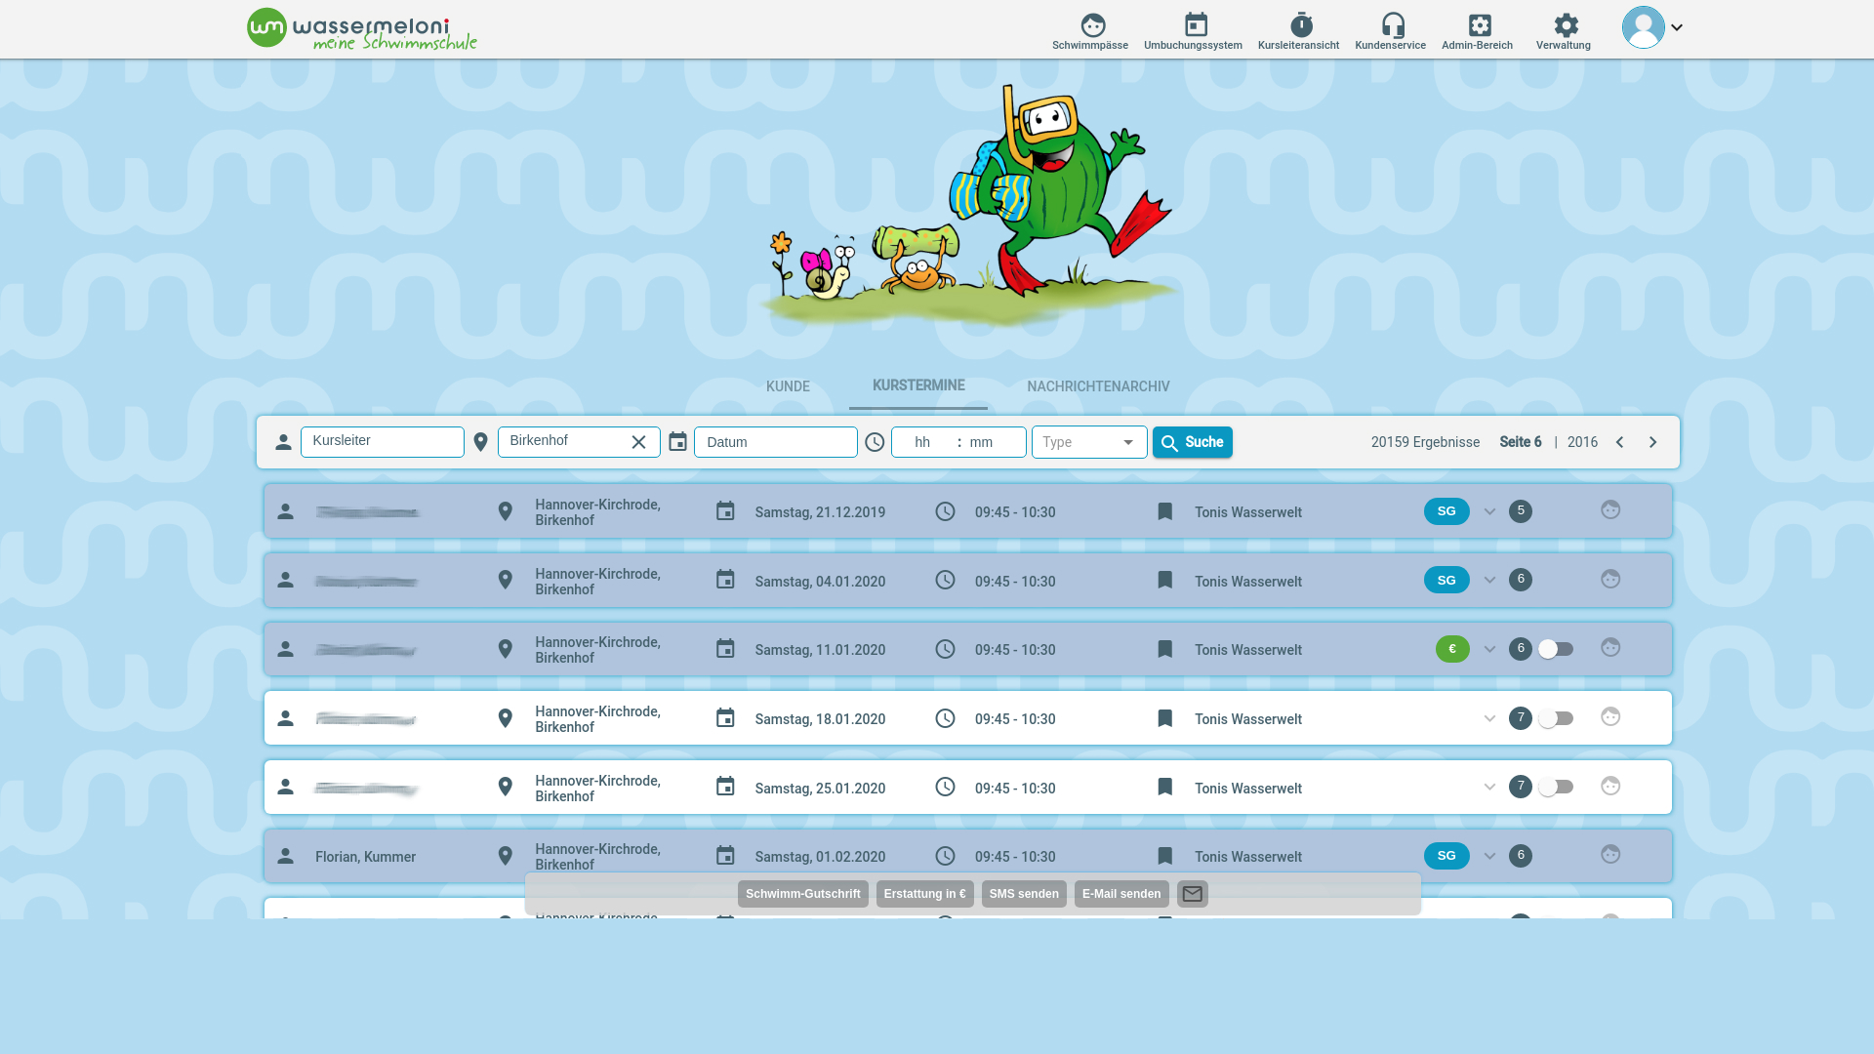Click the location pin icon beside Birkenhof filter
This screenshot has height=1054, width=1874.
[x=480, y=442]
